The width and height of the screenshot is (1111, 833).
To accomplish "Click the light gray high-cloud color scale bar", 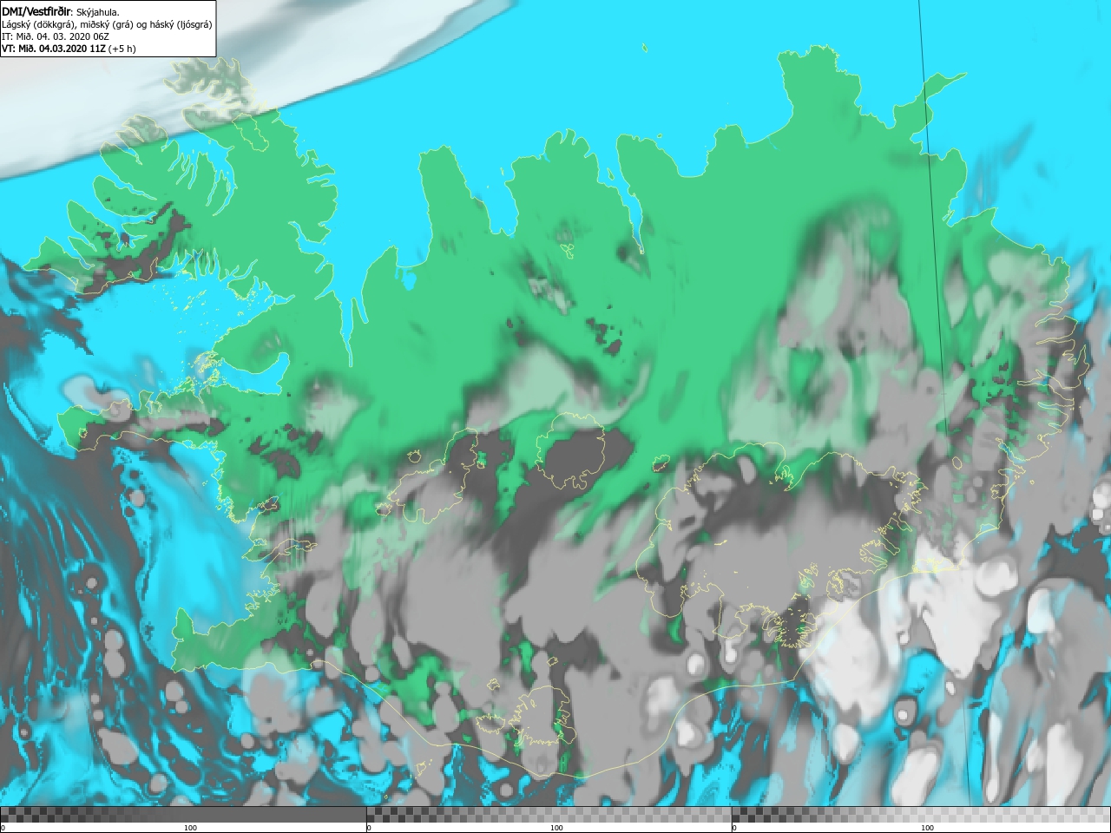I will tap(921, 815).
